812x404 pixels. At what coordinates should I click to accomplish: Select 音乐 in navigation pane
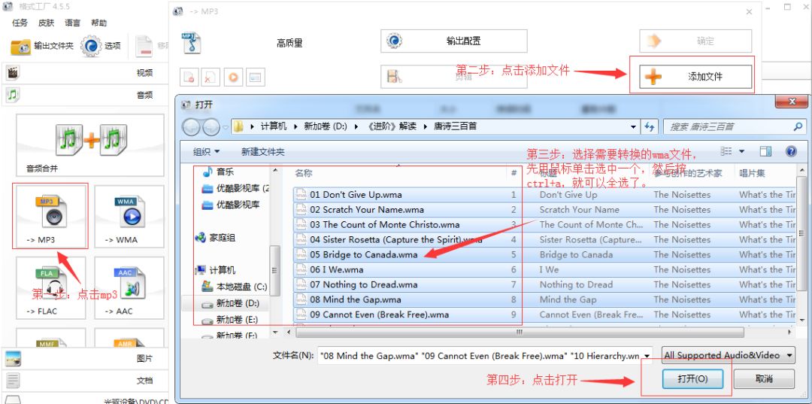tap(217, 172)
